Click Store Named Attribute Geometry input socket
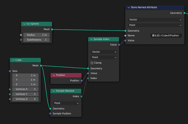This screenshot has height=124, width=188. pos(125,31)
